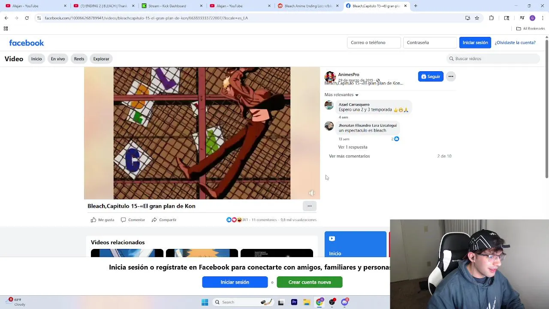Click Crear cuenta nueva button
This screenshot has width=549, height=309.
(x=310, y=282)
